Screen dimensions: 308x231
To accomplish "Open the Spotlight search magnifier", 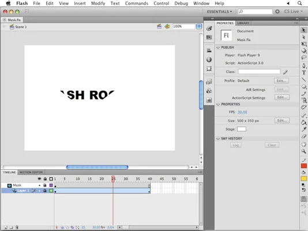I will tap(299, 3).
